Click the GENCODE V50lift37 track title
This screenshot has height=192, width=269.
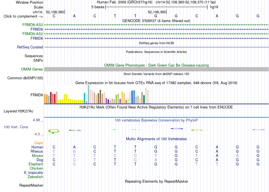pyautogui.click(x=156, y=21)
